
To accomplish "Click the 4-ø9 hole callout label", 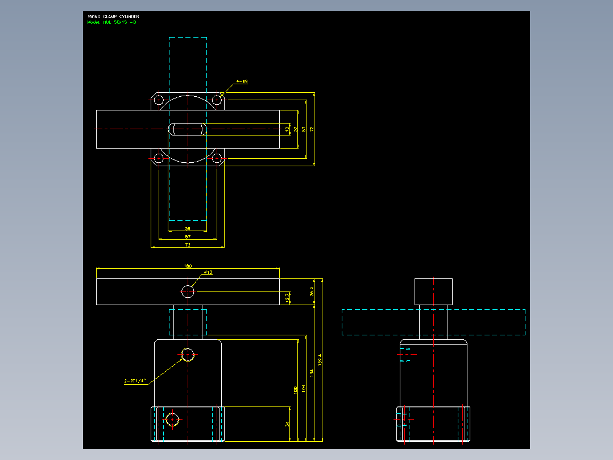I will click(242, 81).
